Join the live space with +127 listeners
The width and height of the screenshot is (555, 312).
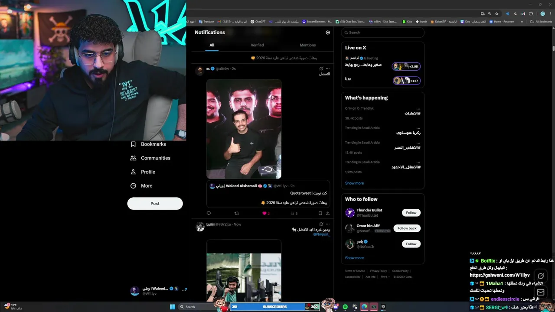pyautogui.click(x=406, y=81)
